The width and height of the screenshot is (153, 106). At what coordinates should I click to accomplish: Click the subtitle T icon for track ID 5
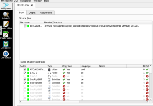(49, 86)
